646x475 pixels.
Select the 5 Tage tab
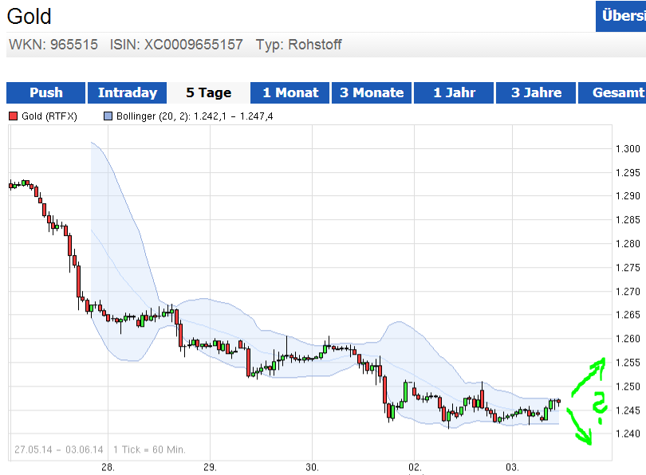click(208, 92)
